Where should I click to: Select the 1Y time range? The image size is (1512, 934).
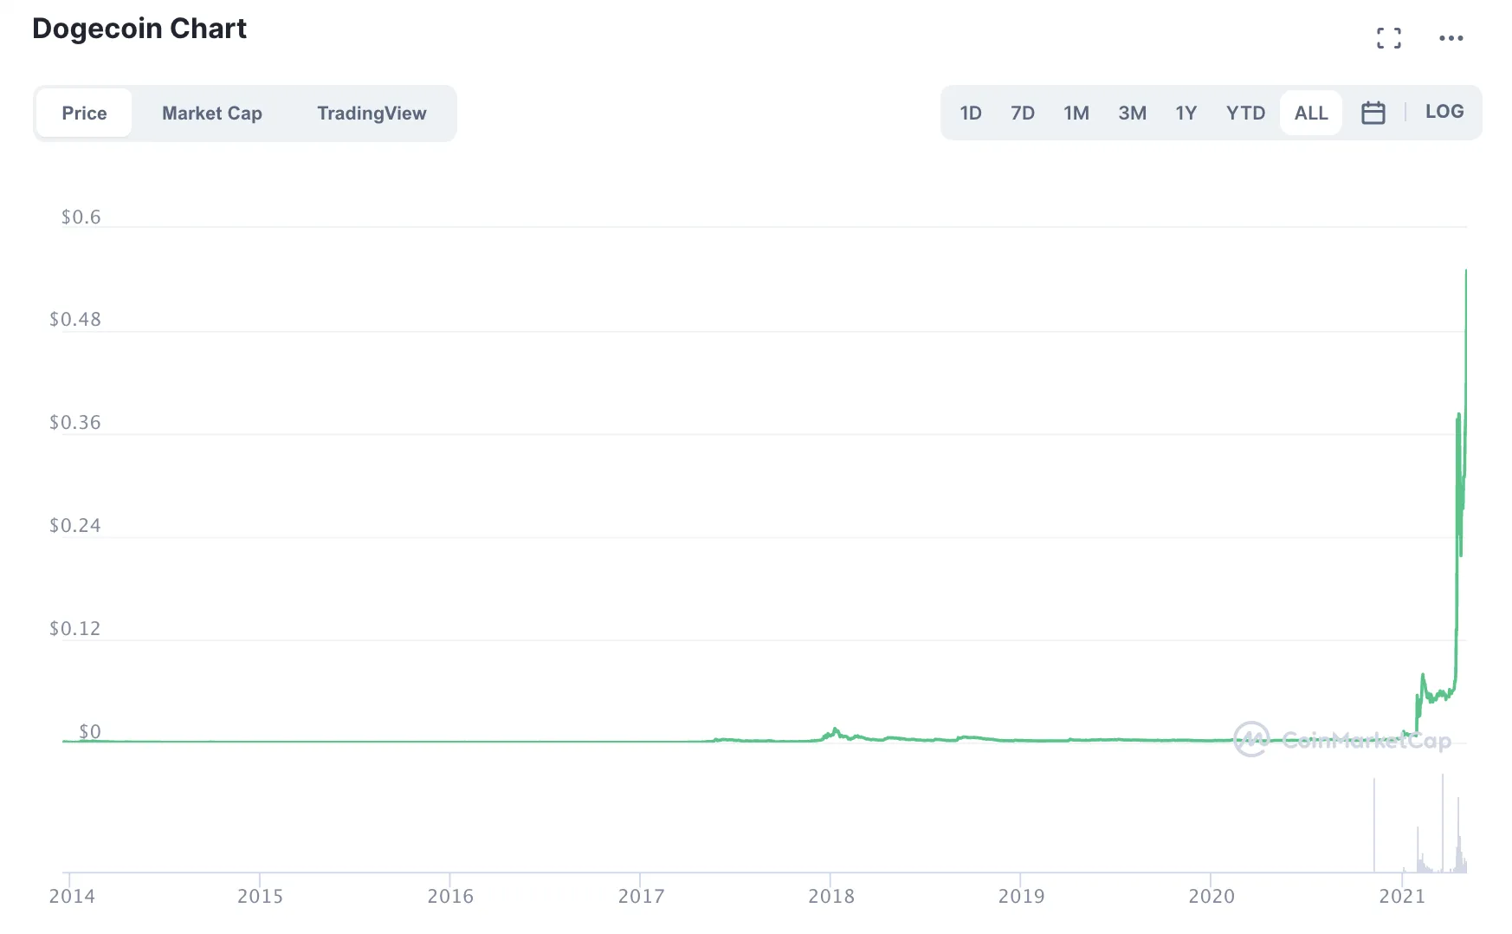pyautogui.click(x=1186, y=114)
